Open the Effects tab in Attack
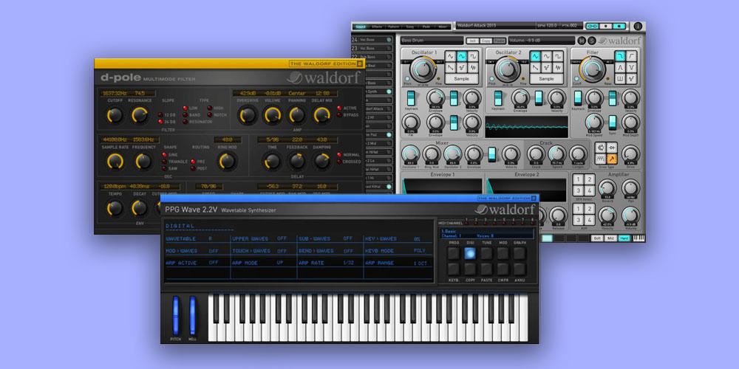Viewport: 739px width, 369px height. point(378,26)
